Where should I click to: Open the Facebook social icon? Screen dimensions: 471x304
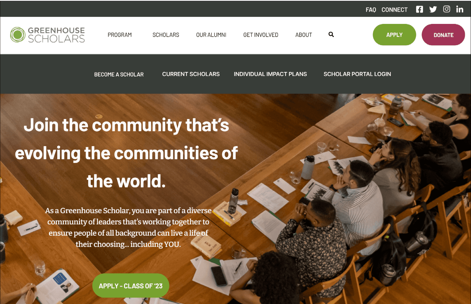[419, 9]
